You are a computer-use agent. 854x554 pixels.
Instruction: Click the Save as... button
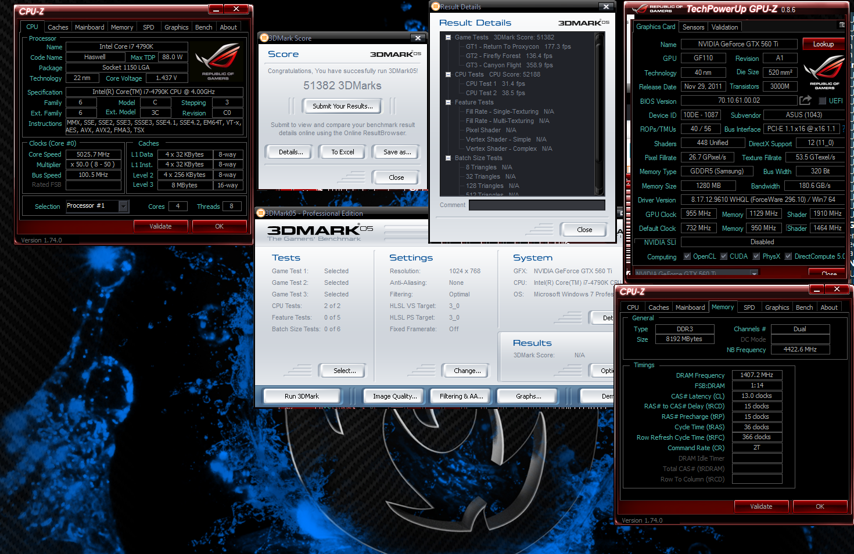(x=397, y=152)
